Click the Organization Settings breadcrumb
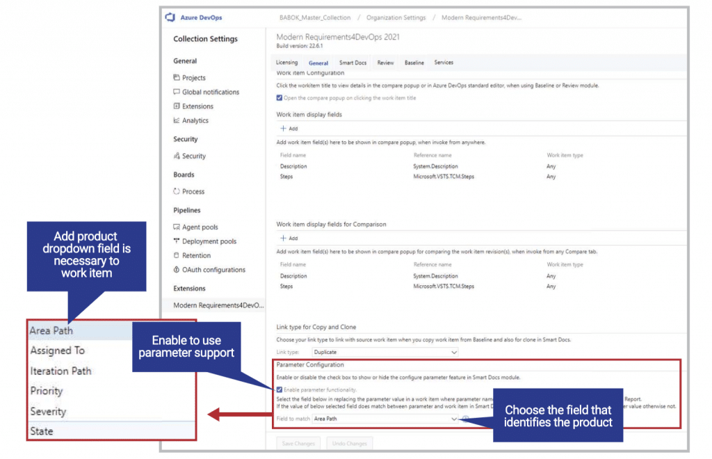The width and height of the screenshot is (712, 459). tap(396, 17)
